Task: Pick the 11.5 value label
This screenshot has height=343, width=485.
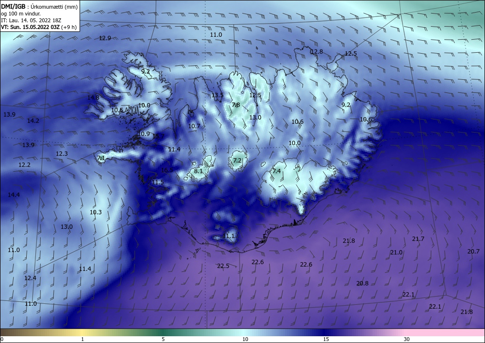Action: (x=158, y=182)
